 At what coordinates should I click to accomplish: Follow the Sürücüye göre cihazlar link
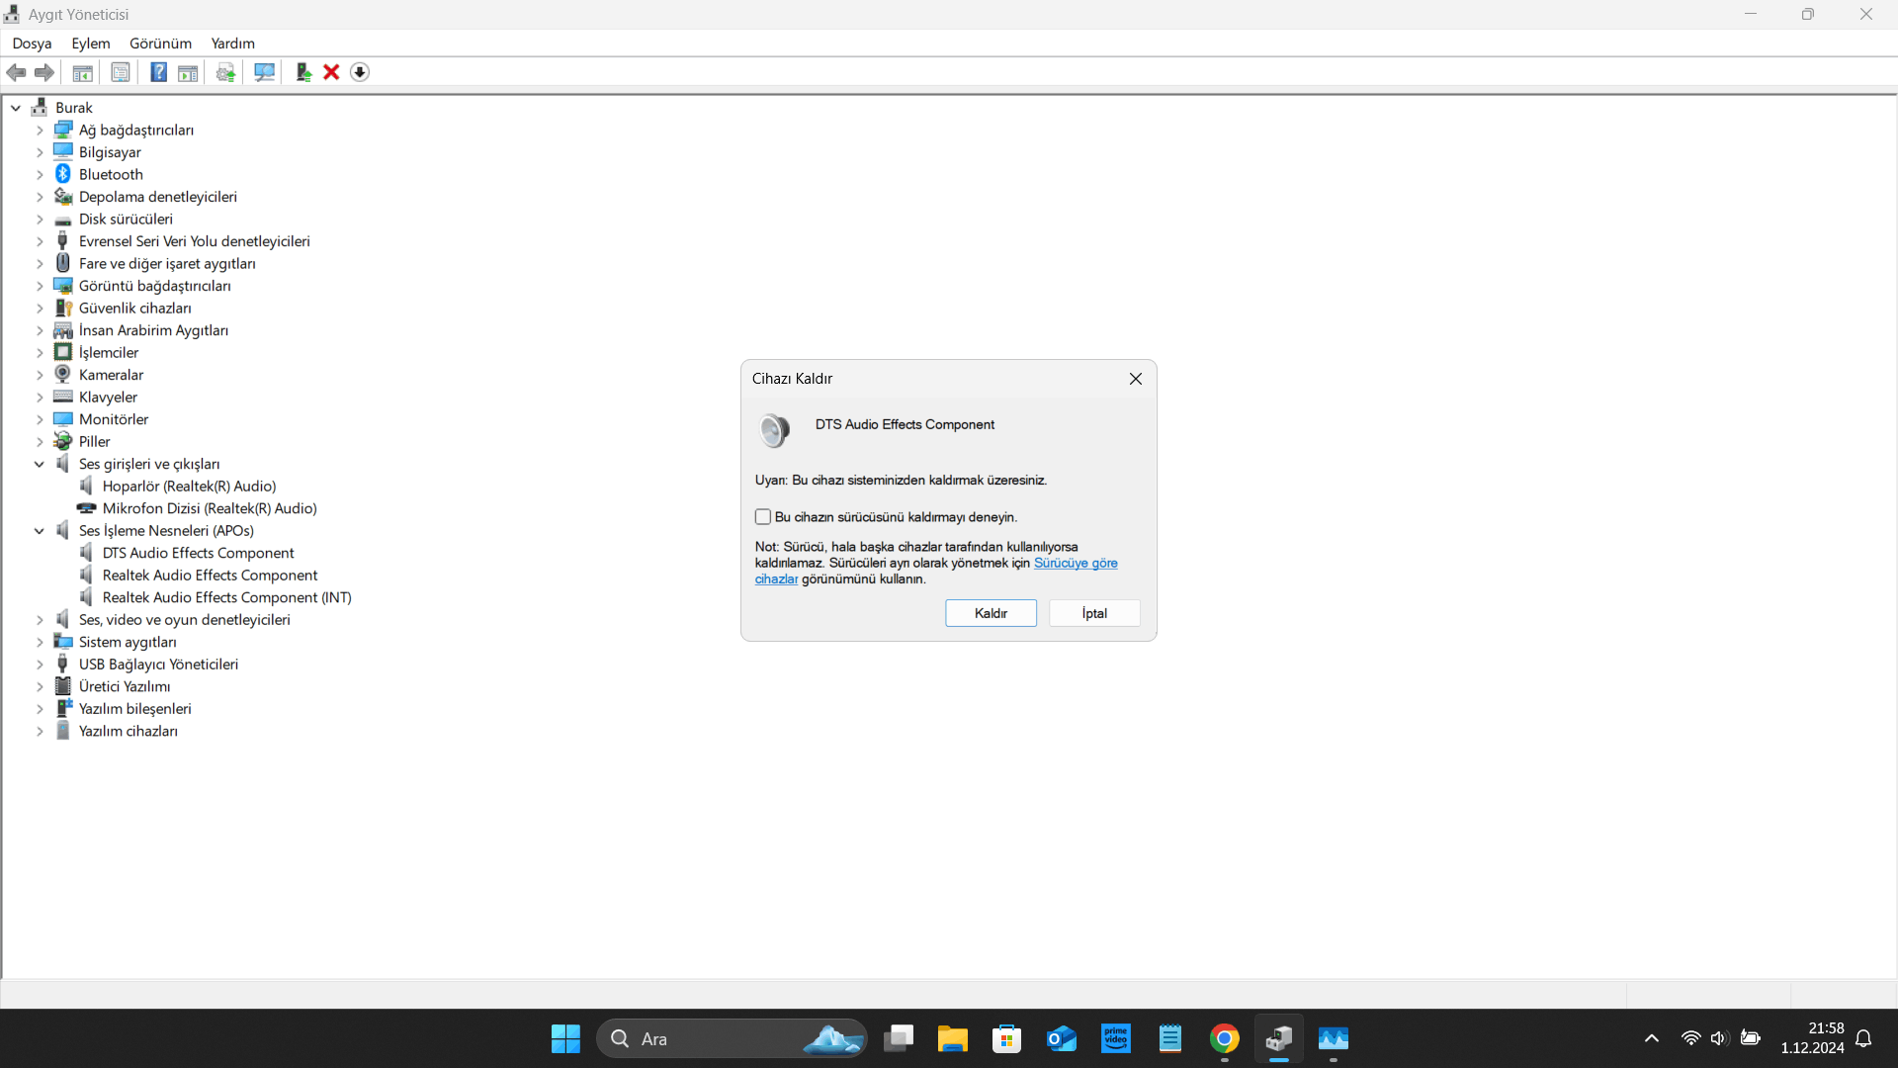pyautogui.click(x=1075, y=563)
